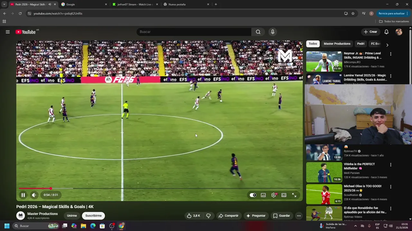The image size is (412, 231).
Task: Click Reinicia para actualizar button
Action: 393,13
